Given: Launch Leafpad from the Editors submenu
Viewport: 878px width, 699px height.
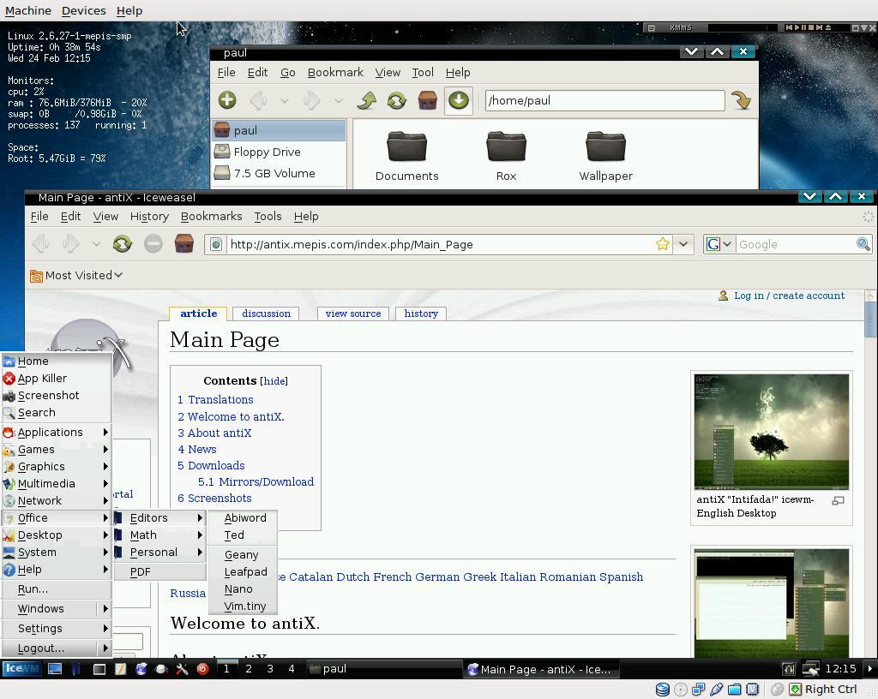Looking at the screenshot, I should pyautogui.click(x=245, y=571).
